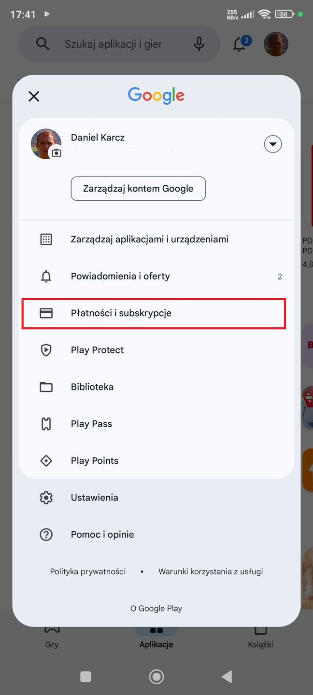Tap the Play Pass ticket icon
The width and height of the screenshot is (313, 695).
(46, 424)
